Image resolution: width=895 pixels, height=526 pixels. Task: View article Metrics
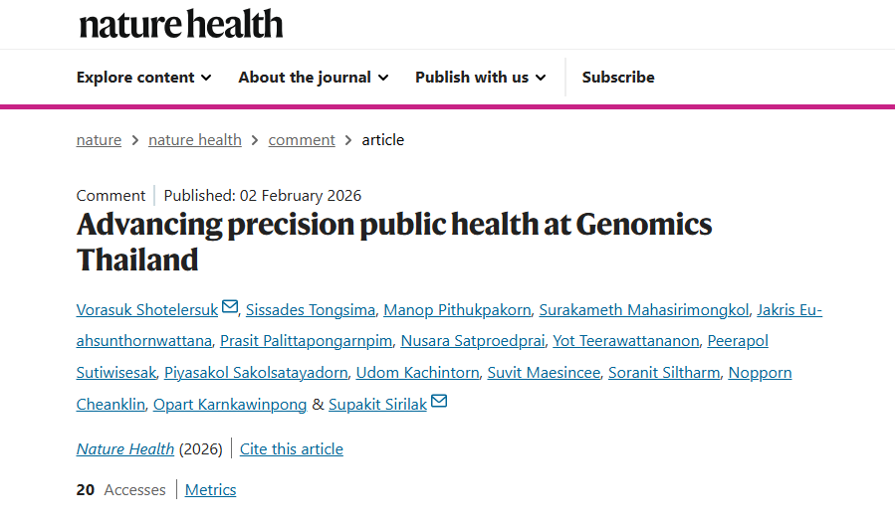pyautogui.click(x=211, y=490)
